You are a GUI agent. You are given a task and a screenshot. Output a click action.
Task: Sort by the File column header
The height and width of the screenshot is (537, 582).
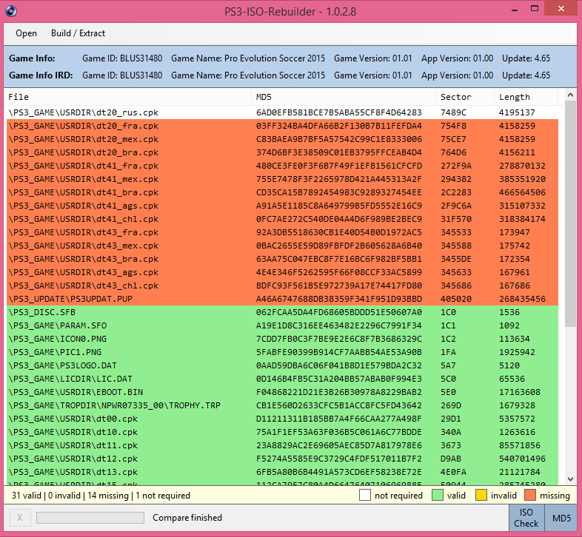pyautogui.click(x=129, y=97)
